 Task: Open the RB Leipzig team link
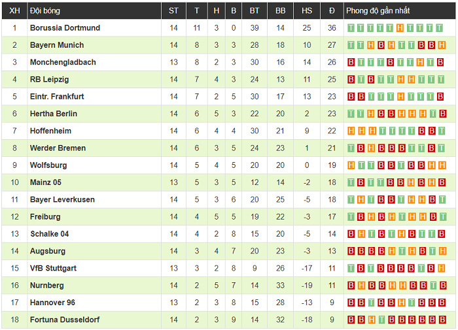coord(50,80)
